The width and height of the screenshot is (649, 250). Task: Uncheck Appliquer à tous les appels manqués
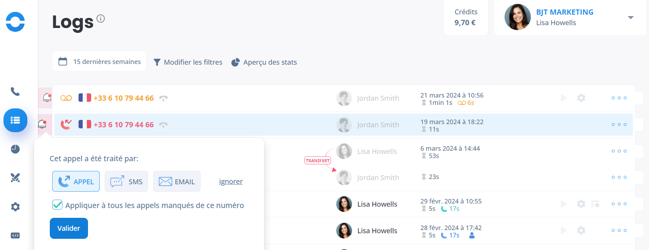click(58, 205)
